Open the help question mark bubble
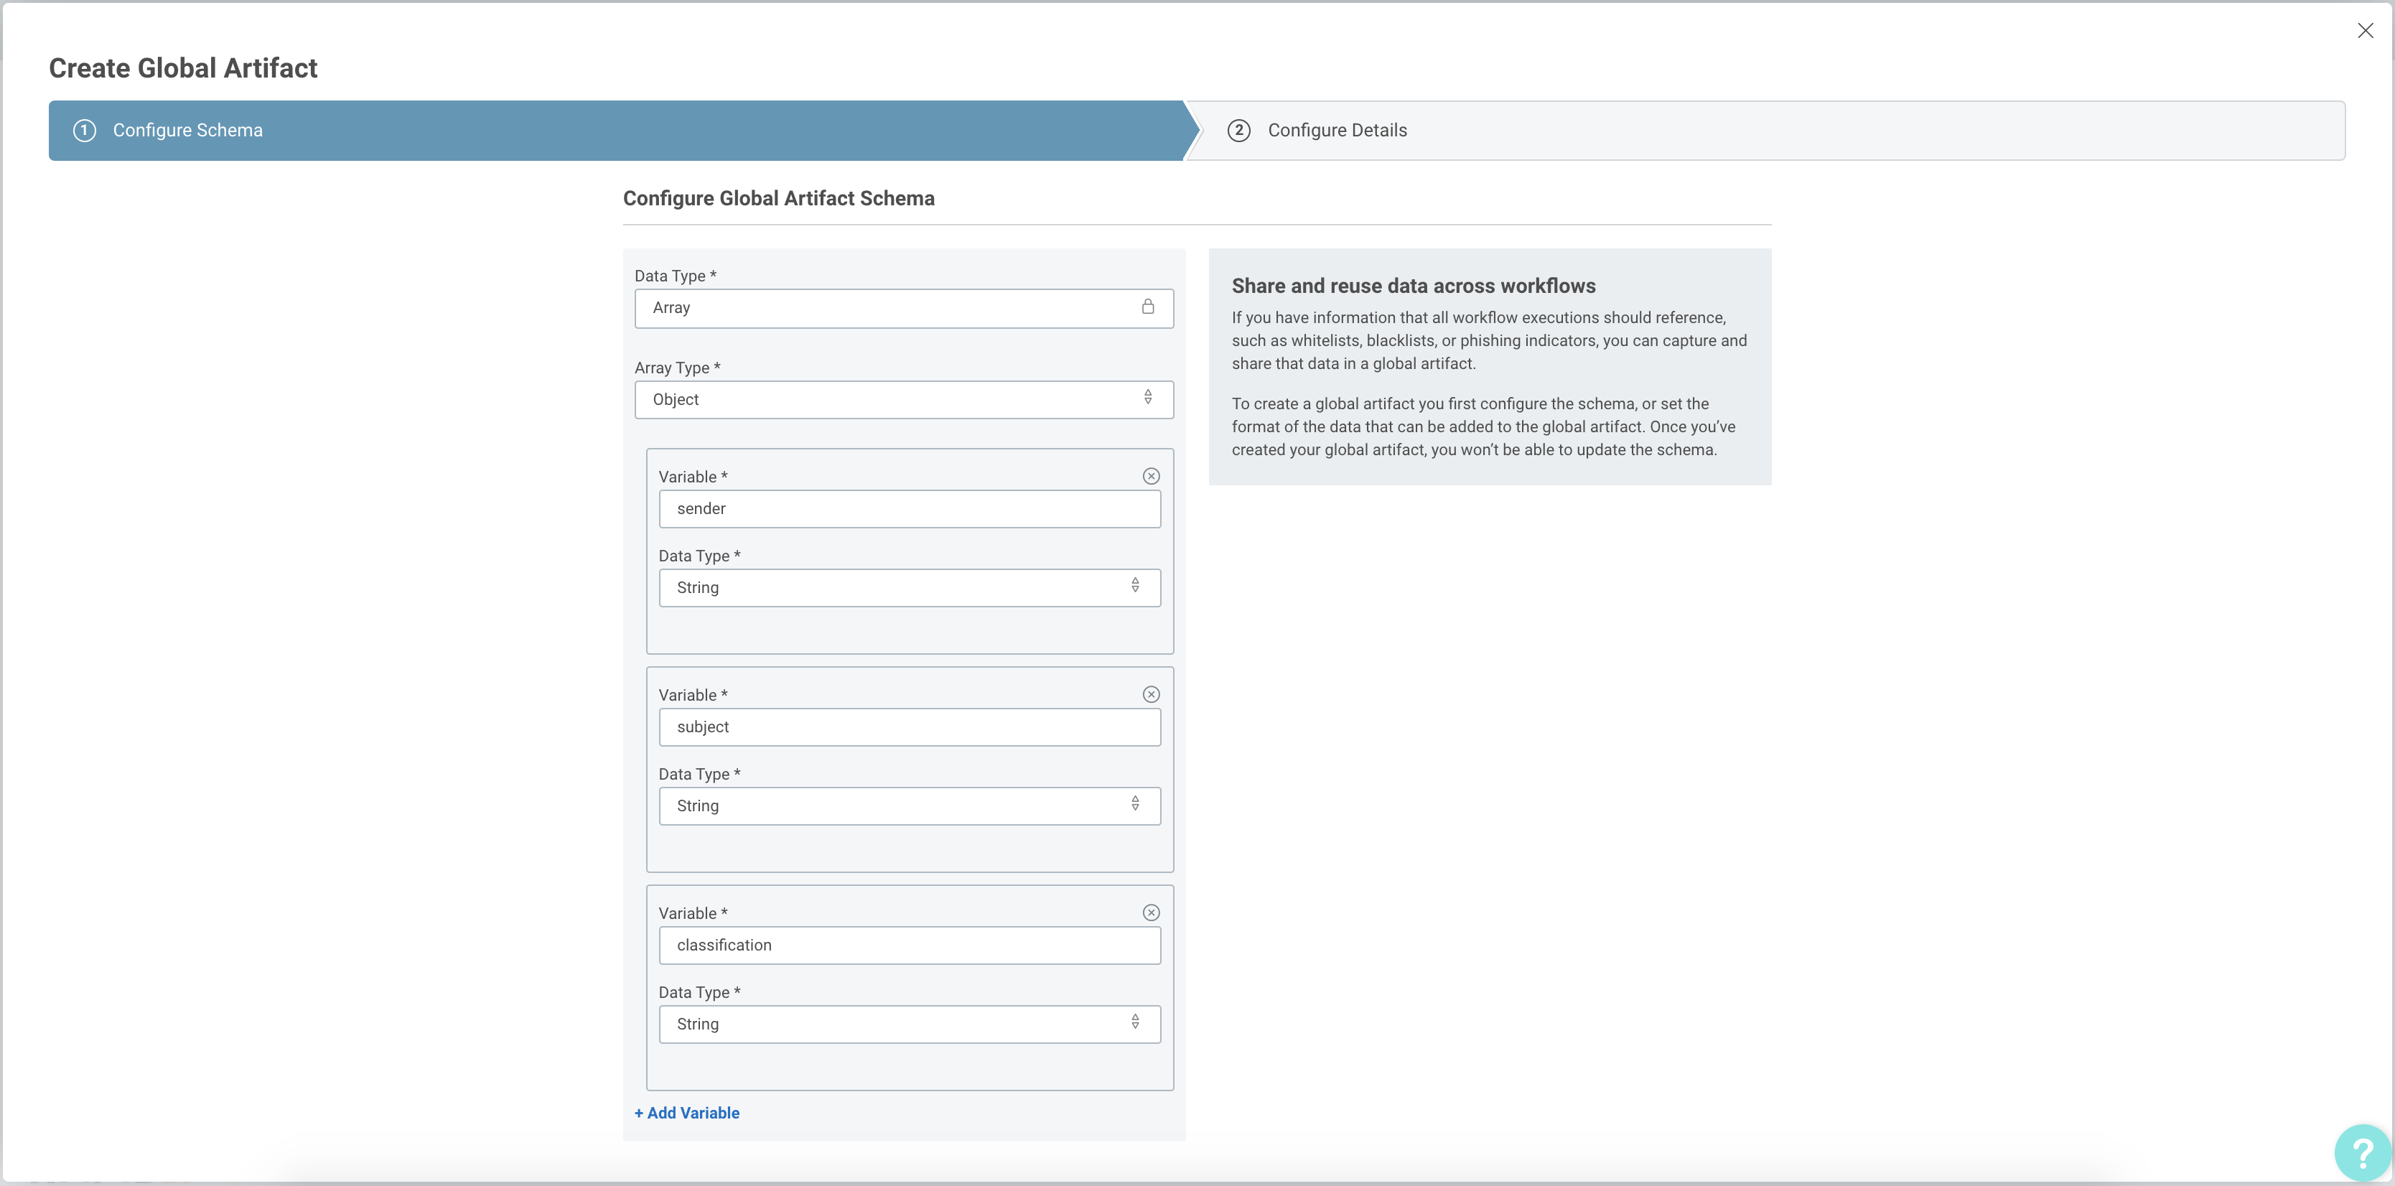The width and height of the screenshot is (2395, 1186). click(2360, 1152)
